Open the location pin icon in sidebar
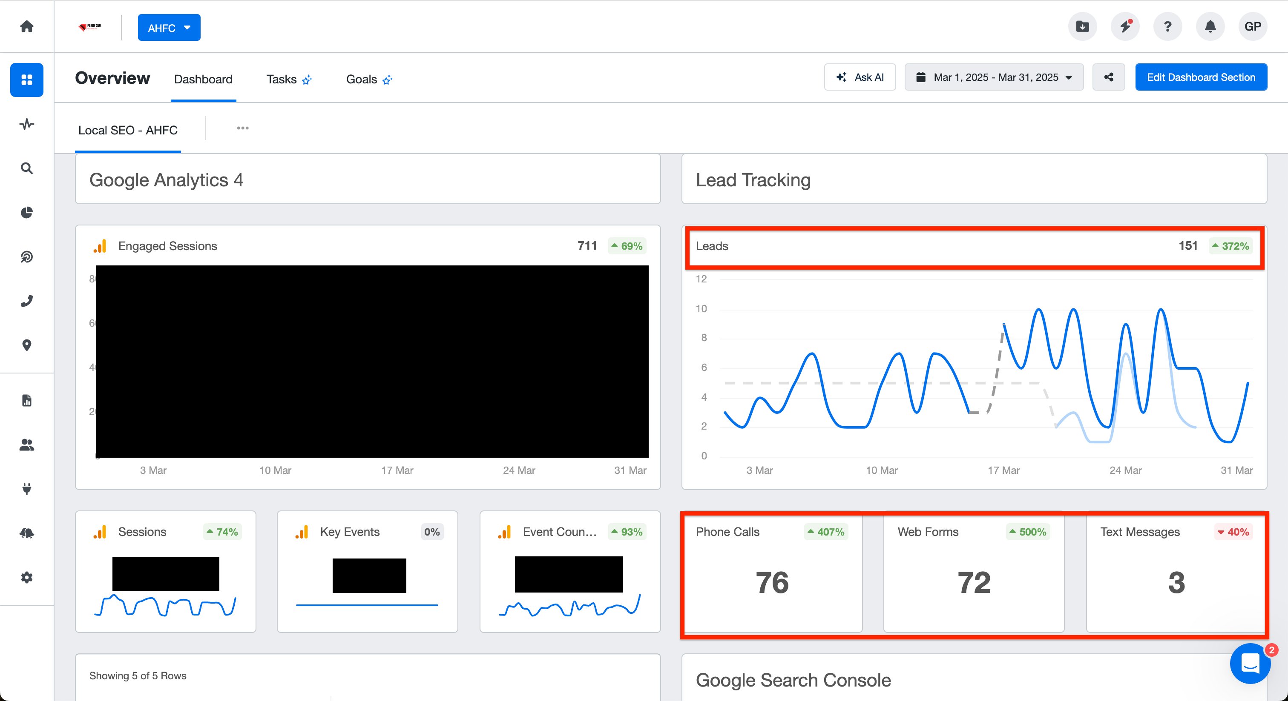Image resolution: width=1288 pixels, height=701 pixels. click(x=27, y=345)
